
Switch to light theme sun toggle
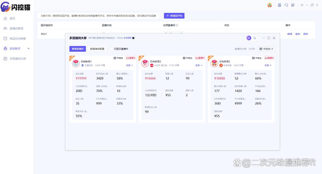click(x=249, y=38)
